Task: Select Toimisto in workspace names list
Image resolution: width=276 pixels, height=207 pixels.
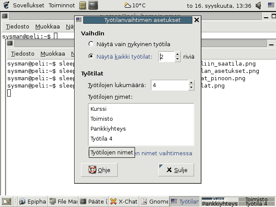Action: 141,119
